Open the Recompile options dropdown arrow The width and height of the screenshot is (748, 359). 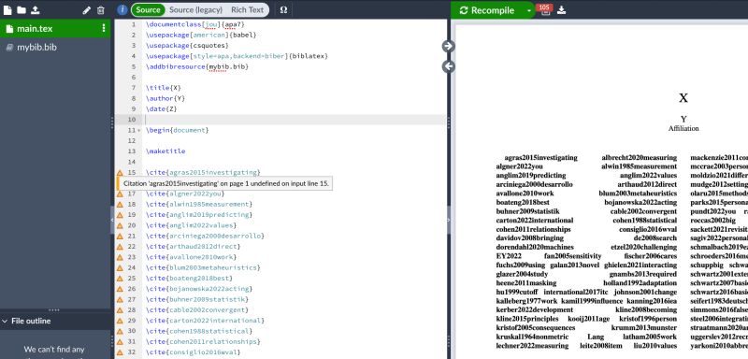[x=529, y=10]
